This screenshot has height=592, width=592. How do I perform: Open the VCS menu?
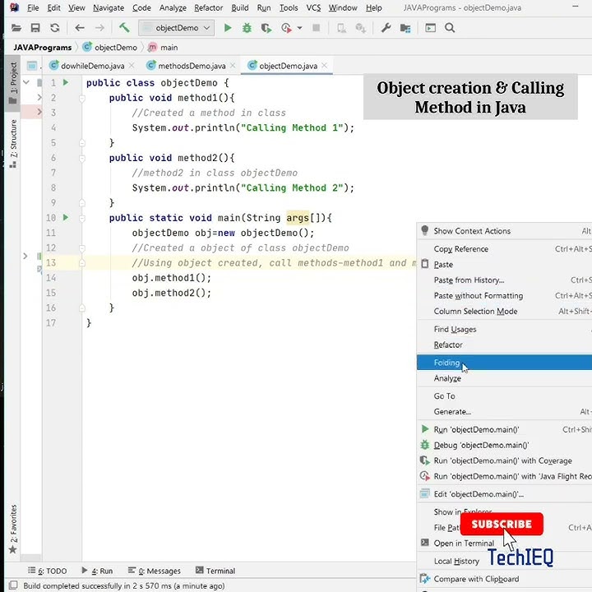tap(313, 7)
